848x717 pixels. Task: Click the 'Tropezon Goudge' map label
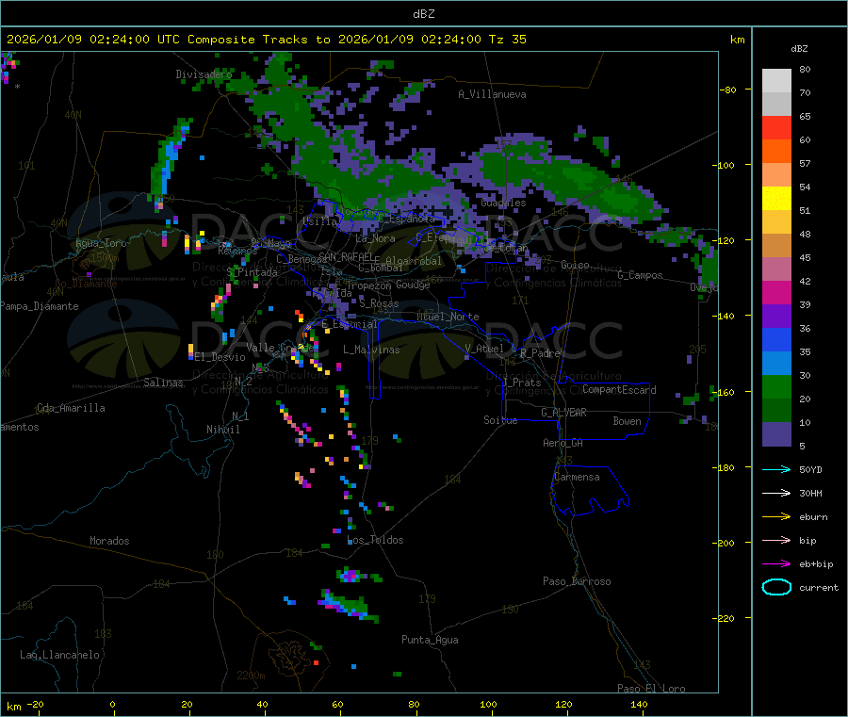(388, 285)
